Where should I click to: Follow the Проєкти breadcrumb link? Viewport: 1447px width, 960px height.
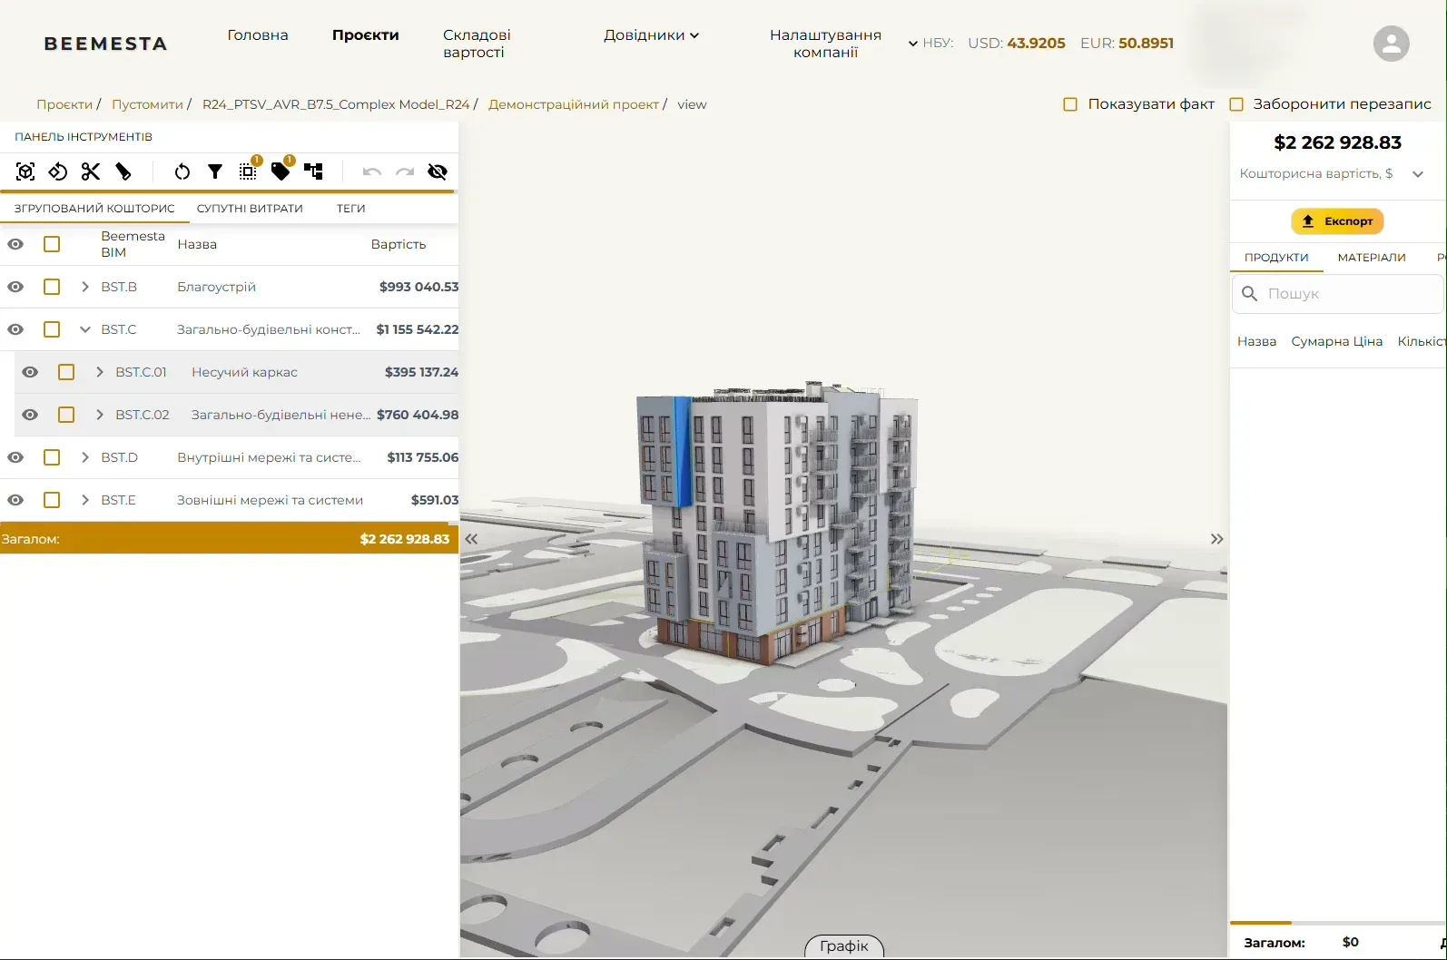click(64, 104)
